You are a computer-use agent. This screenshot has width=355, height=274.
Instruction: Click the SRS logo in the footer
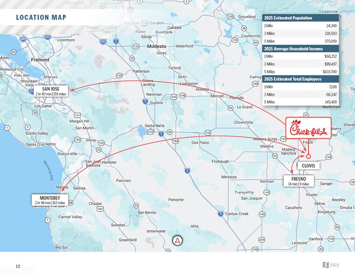pyautogui.click(x=332, y=265)
